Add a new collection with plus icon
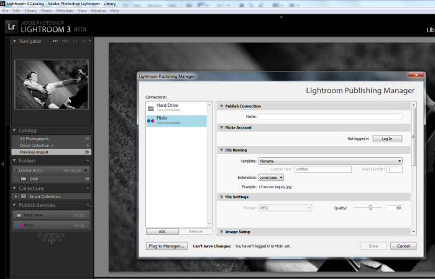435x279 pixels. 88,188
